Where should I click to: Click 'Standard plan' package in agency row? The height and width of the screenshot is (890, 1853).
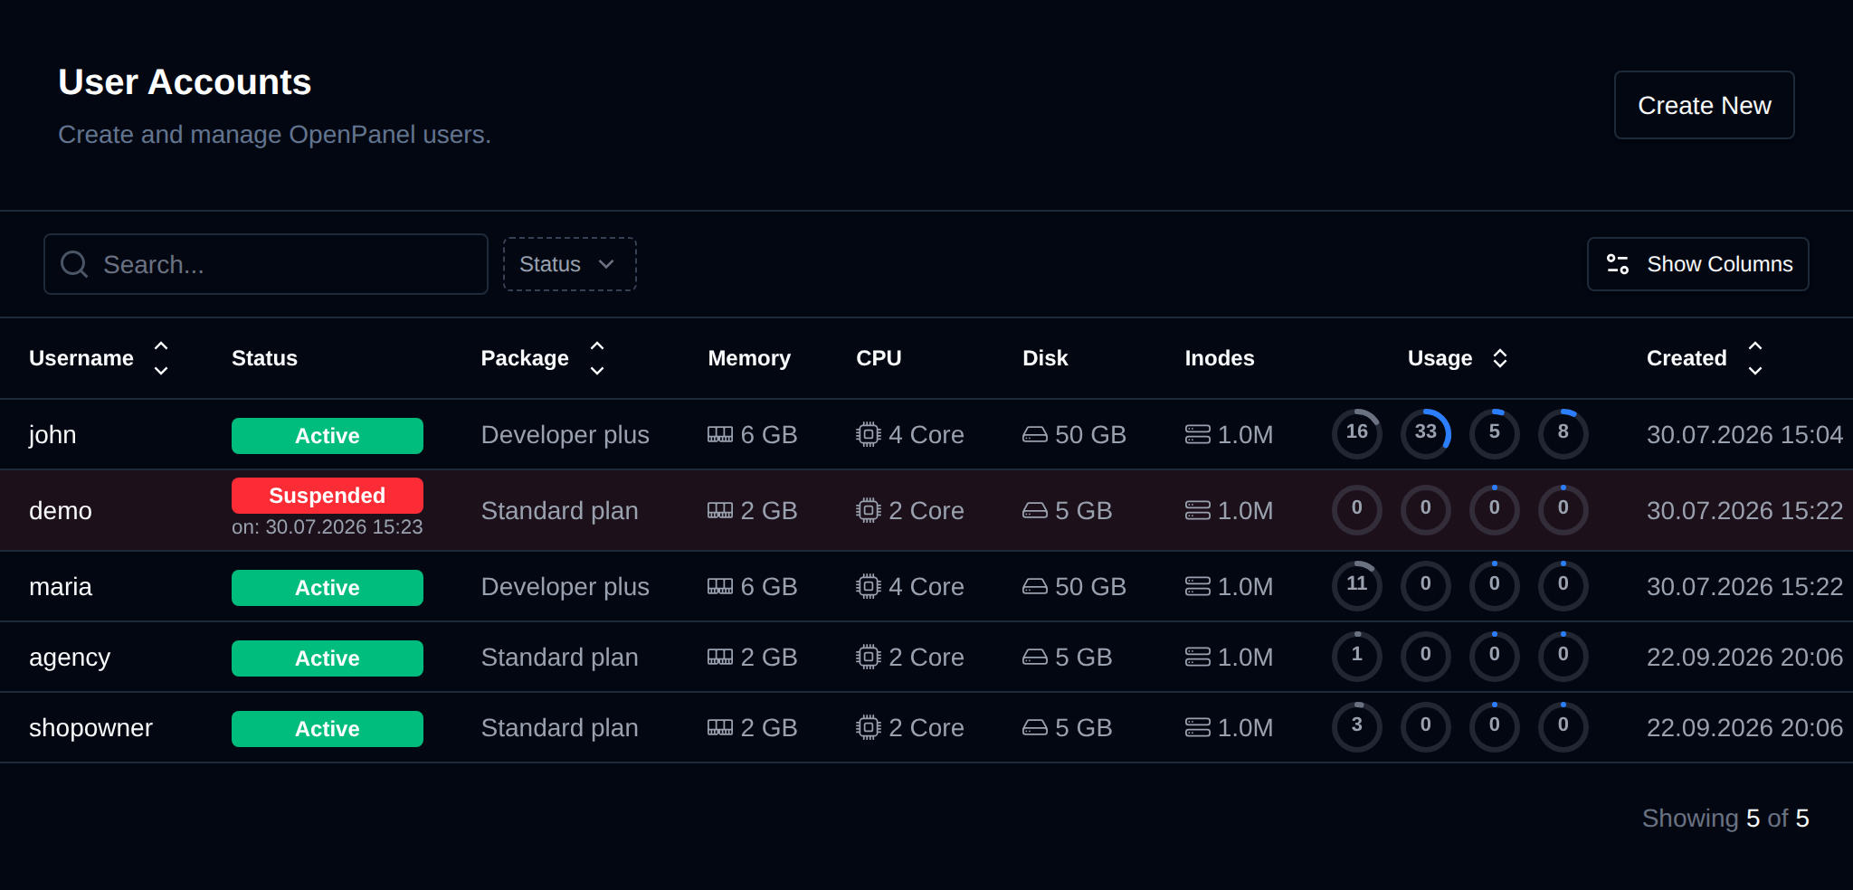[560, 658]
